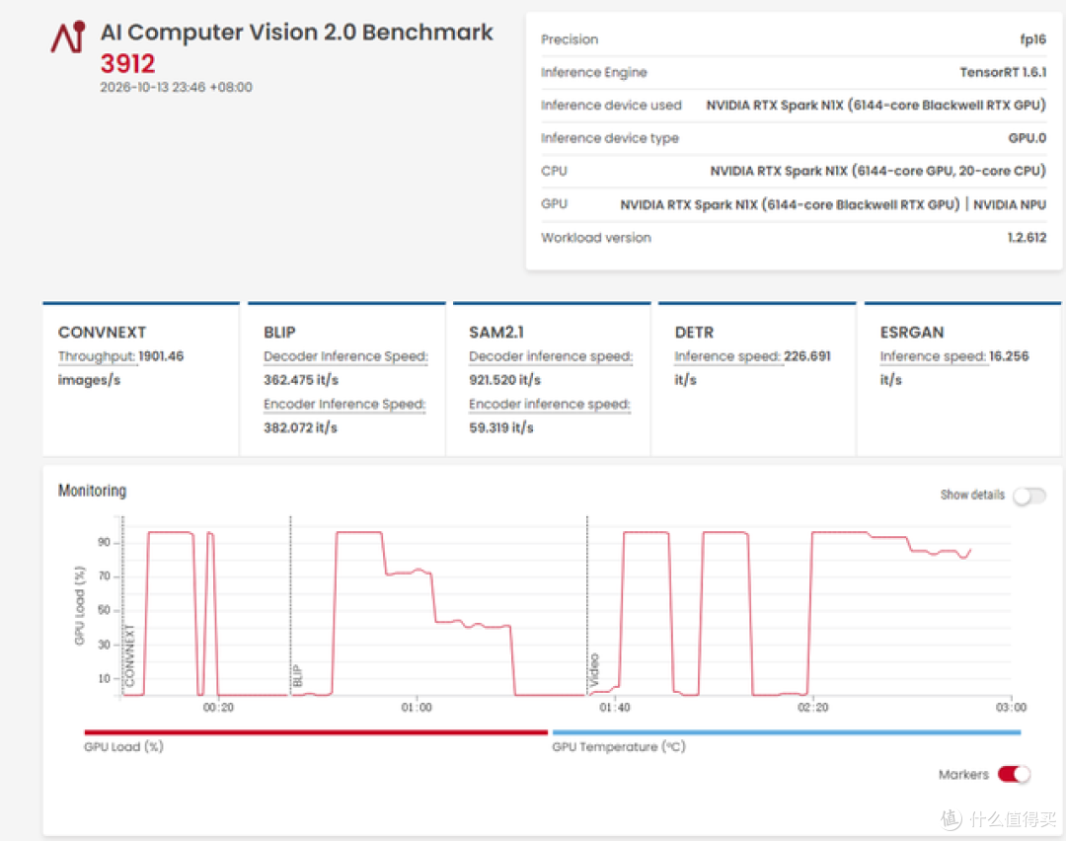Click the 1901.46 throughput value
Screen dimensions: 1066x841
point(161,356)
